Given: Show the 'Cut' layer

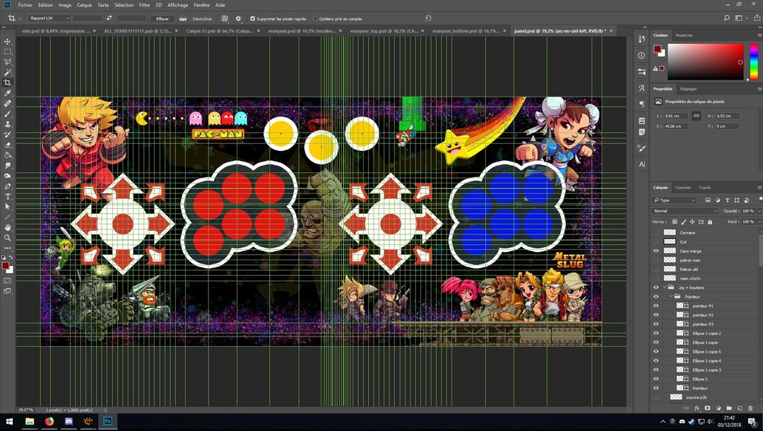Looking at the screenshot, I should 656,241.
